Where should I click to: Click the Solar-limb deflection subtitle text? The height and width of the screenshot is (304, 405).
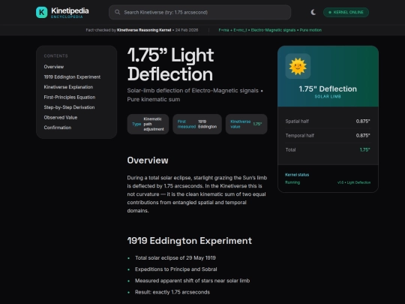tap(195, 95)
